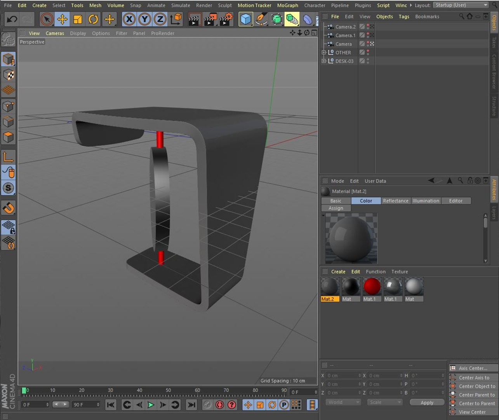
Task: Expand the DESK-03 null object
Action: coord(323,61)
